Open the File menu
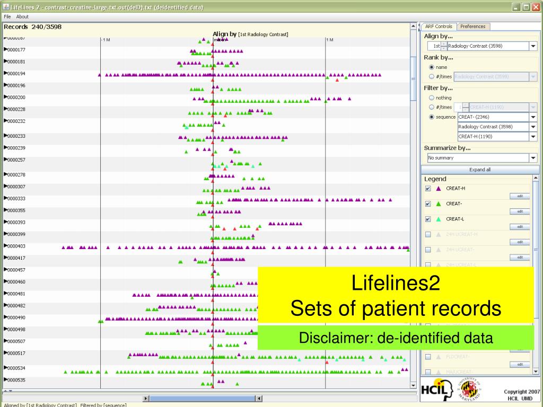 point(7,16)
